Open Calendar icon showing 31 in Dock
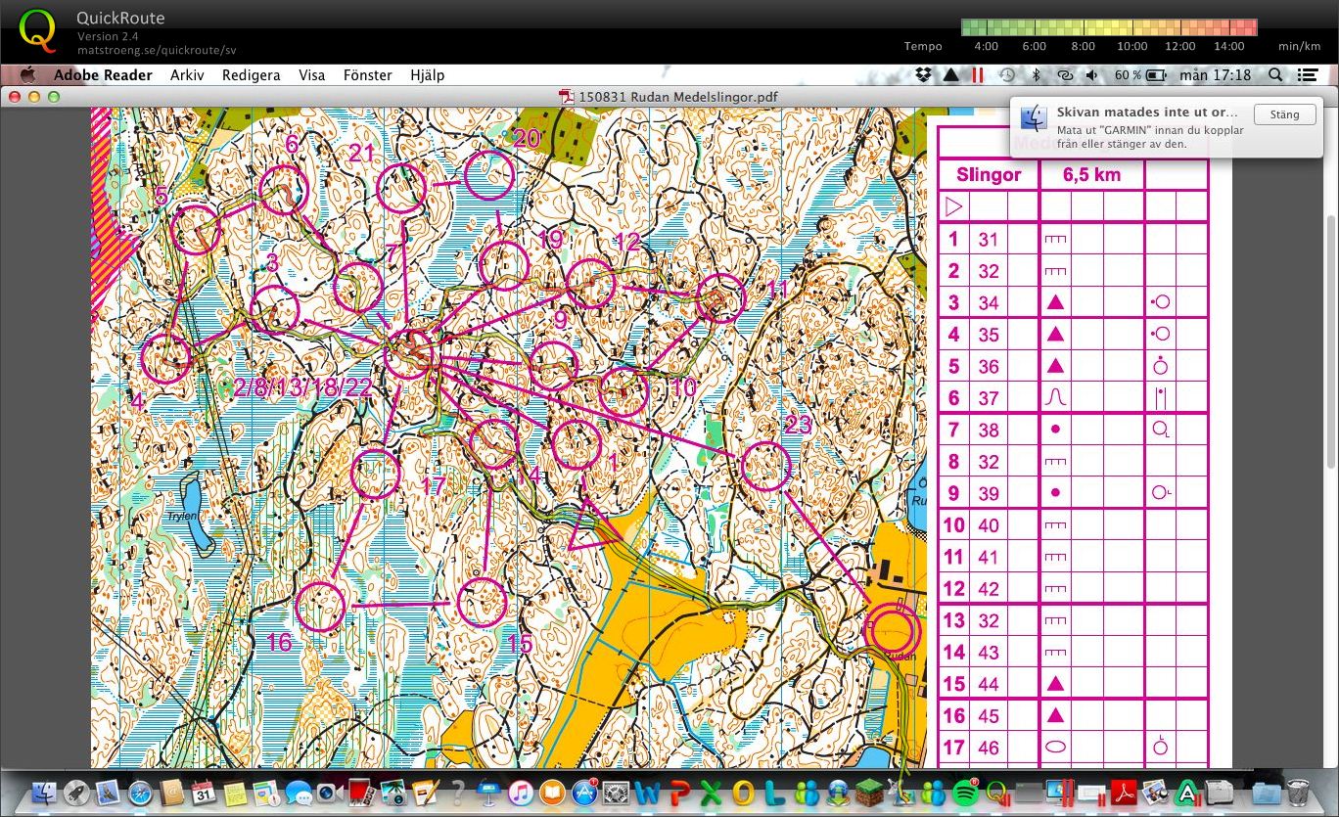The height and width of the screenshot is (817, 1339). click(x=204, y=793)
